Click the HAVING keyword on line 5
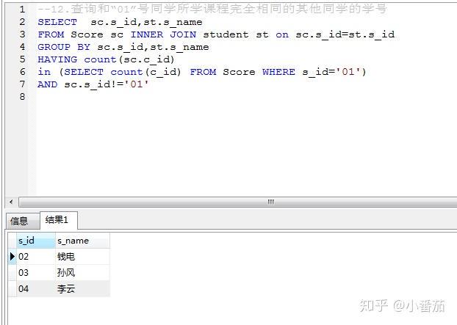This screenshot has height=325, width=457. point(57,59)
